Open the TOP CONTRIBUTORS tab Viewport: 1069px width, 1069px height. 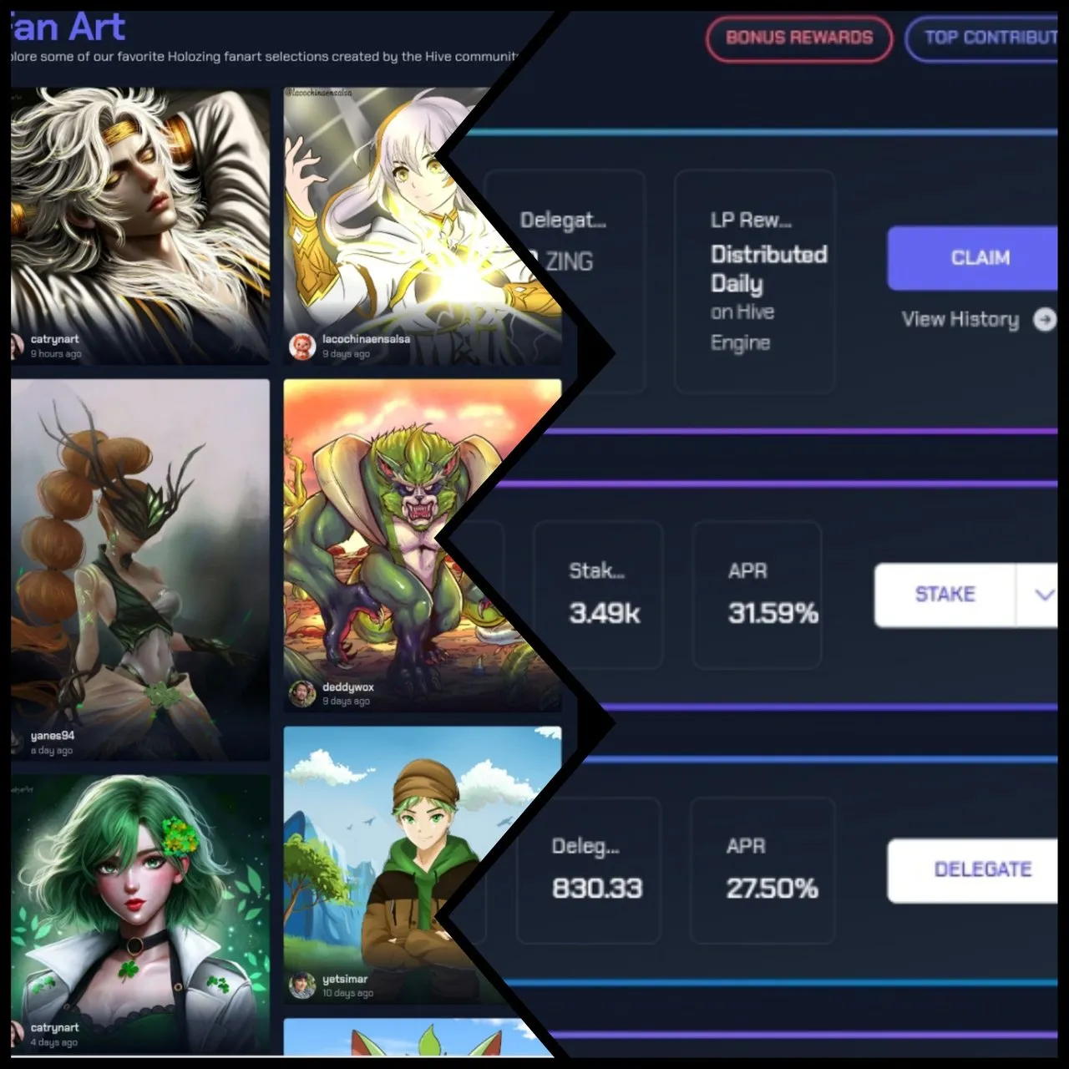[x=982, y=38]
